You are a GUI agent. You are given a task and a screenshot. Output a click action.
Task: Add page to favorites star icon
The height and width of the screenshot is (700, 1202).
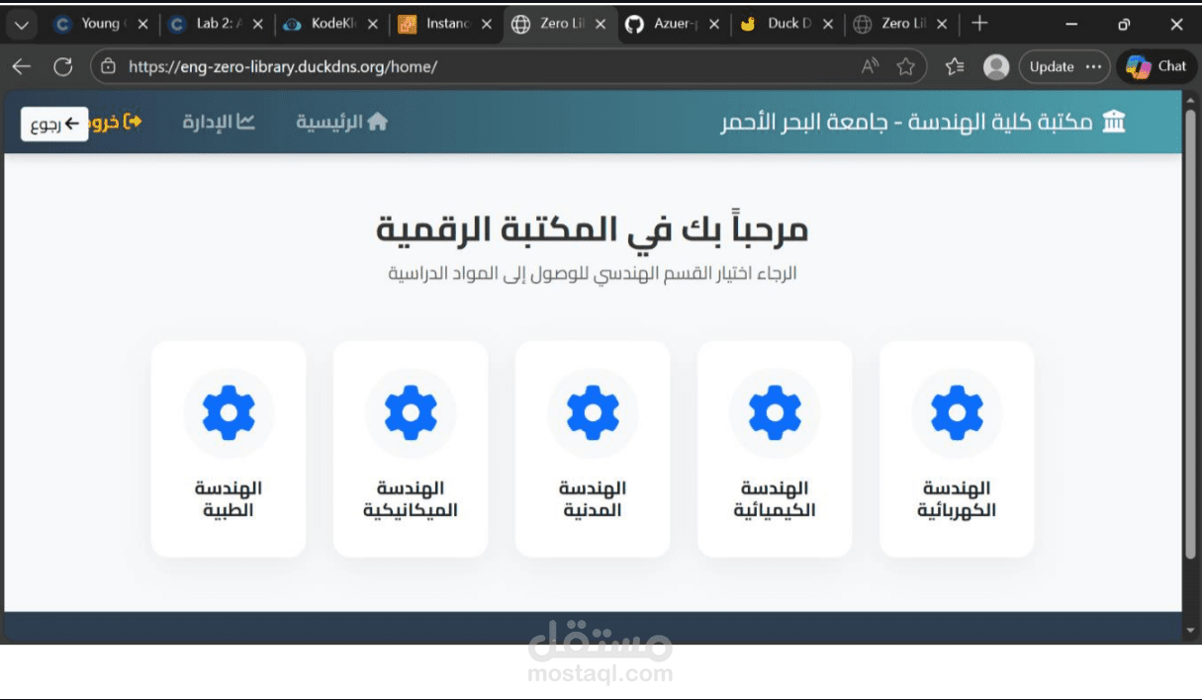tap(905, 67)
